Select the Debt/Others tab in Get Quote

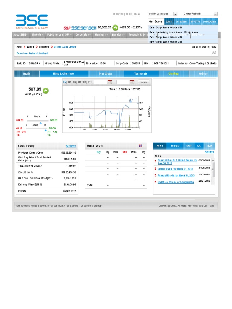(210, 21)
